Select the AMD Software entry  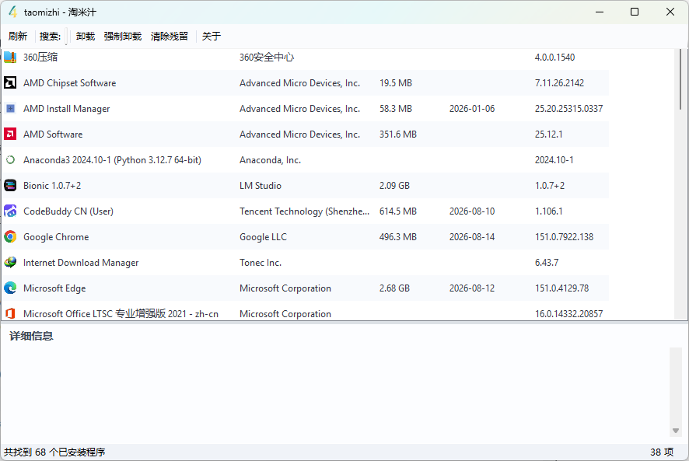click(x=53, y=134)
